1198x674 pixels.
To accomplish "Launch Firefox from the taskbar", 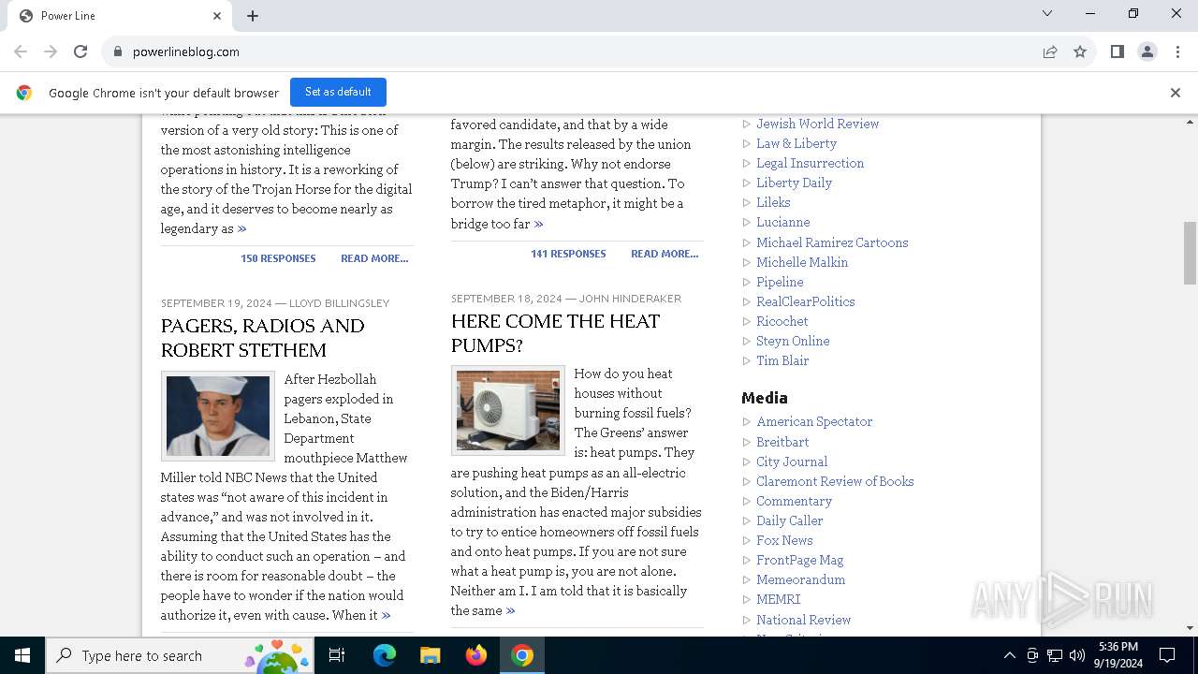I will pos(476,655).
